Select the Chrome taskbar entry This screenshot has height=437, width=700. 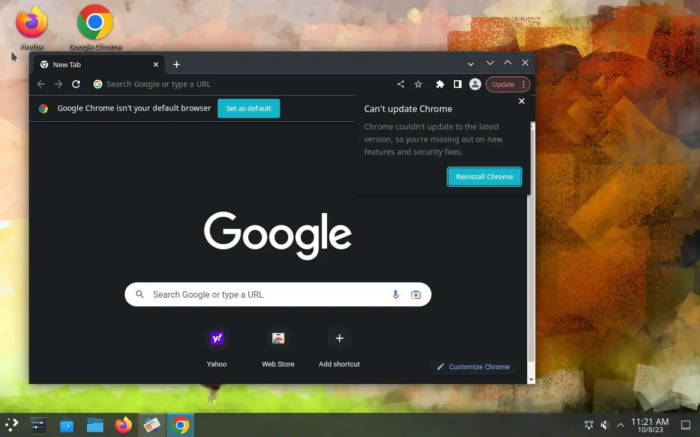tap(180, 425)
